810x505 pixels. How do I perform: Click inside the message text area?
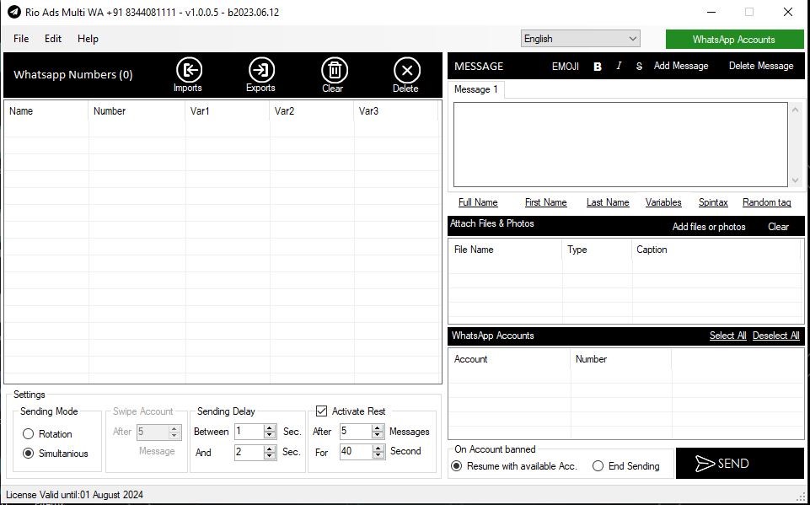(620, 144)
